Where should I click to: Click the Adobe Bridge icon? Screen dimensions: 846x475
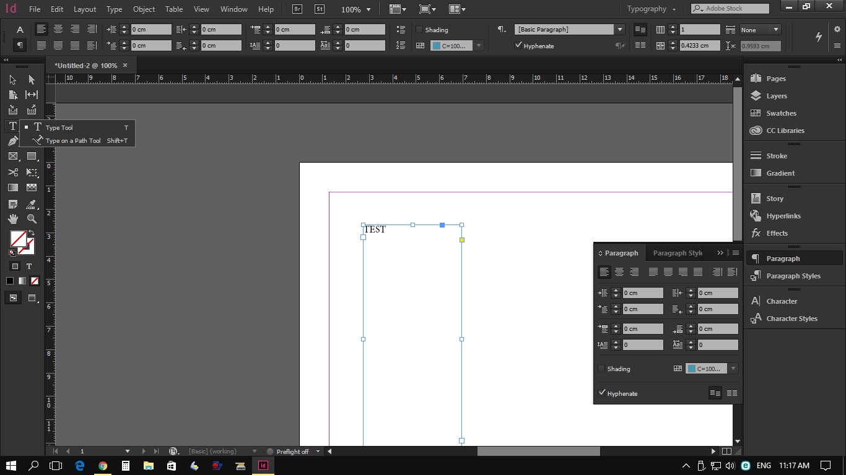point(297,9)
